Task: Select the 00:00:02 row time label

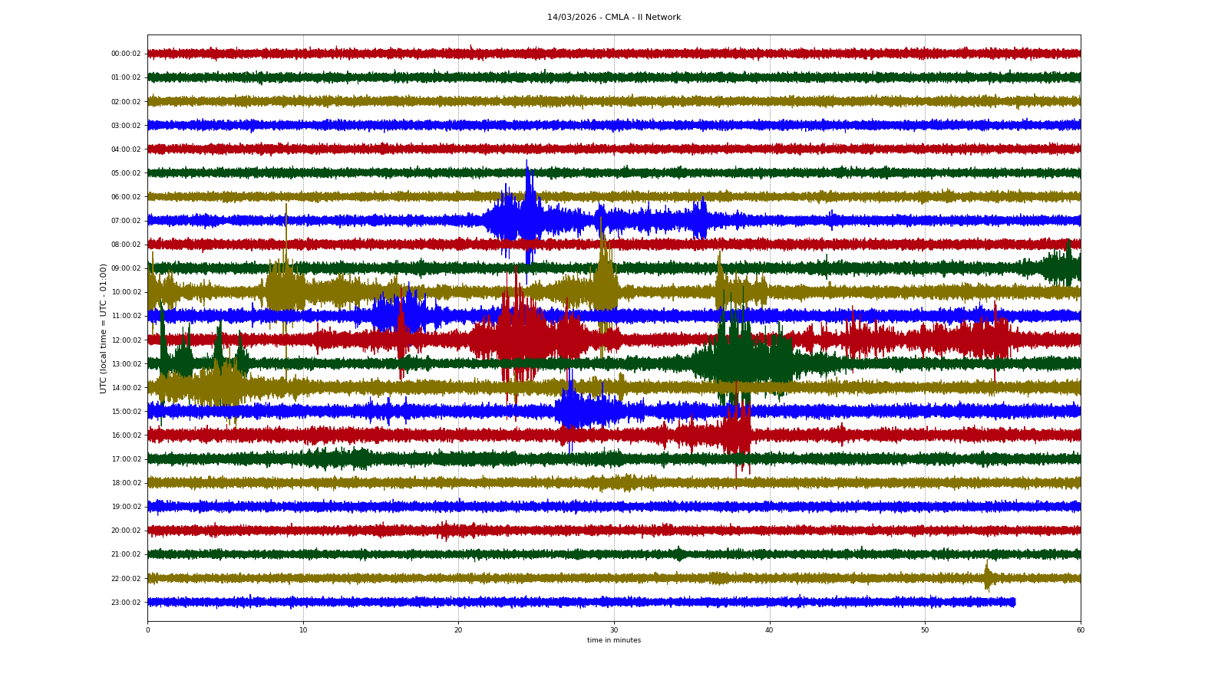Action: point(126,54)
